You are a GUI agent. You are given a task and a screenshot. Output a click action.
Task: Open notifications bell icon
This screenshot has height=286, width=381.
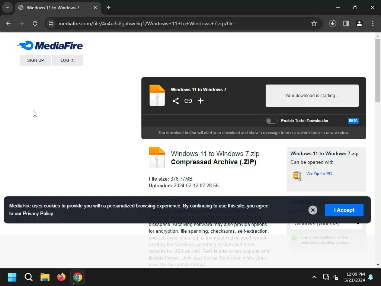click(371, 277)
